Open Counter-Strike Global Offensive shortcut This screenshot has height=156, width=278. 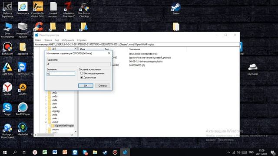[38, 10]
